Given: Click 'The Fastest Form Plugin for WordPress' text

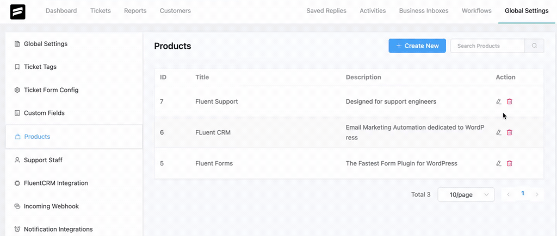Looking at the screenshot, I should pos(401,164).
